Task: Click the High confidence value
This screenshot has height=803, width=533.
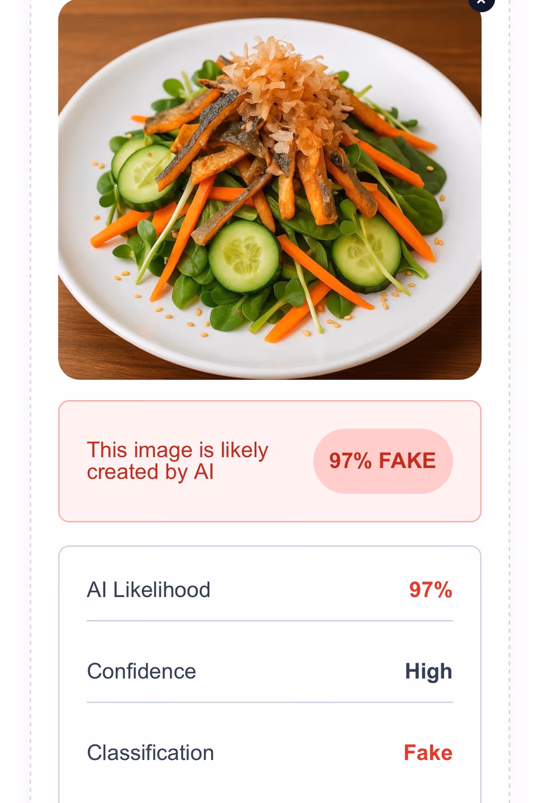Action: pyautogui.click(x=429, y=672)
